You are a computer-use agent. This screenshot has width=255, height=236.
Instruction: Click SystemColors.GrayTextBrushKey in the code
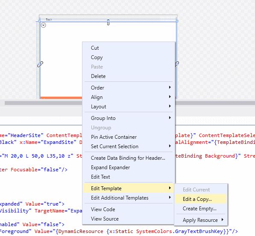pyautogui.click(x=179, y=231)
